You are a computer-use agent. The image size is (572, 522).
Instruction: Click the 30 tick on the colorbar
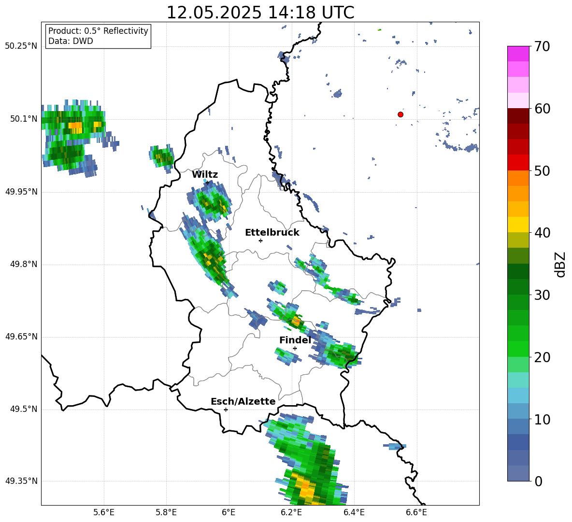pyautogui.click(x=542, y=295)
